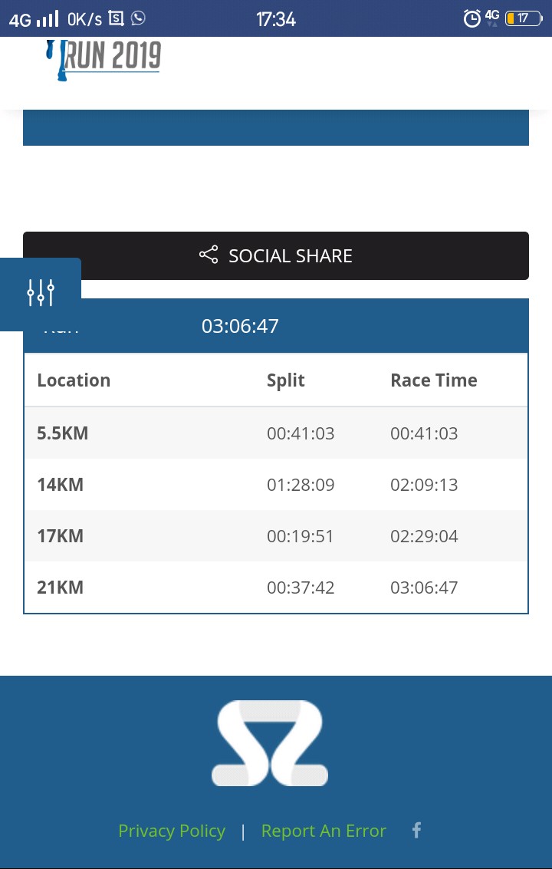Viewport: 552px width, 869px height.
Task: Open the Report An Error link
Action: pyautogui.click(x=324, y=831)
